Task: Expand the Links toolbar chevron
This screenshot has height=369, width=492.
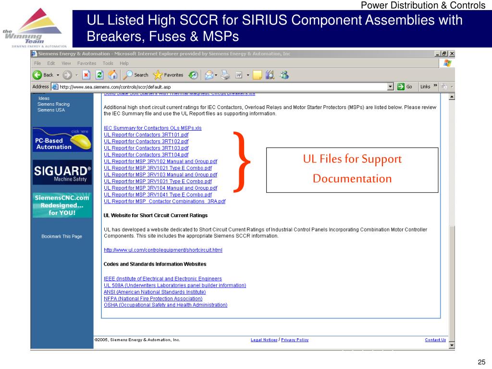Action: click(x=435, y=86)
